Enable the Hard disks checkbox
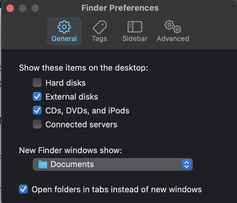 pyautogui.click(x=37, y=83)
